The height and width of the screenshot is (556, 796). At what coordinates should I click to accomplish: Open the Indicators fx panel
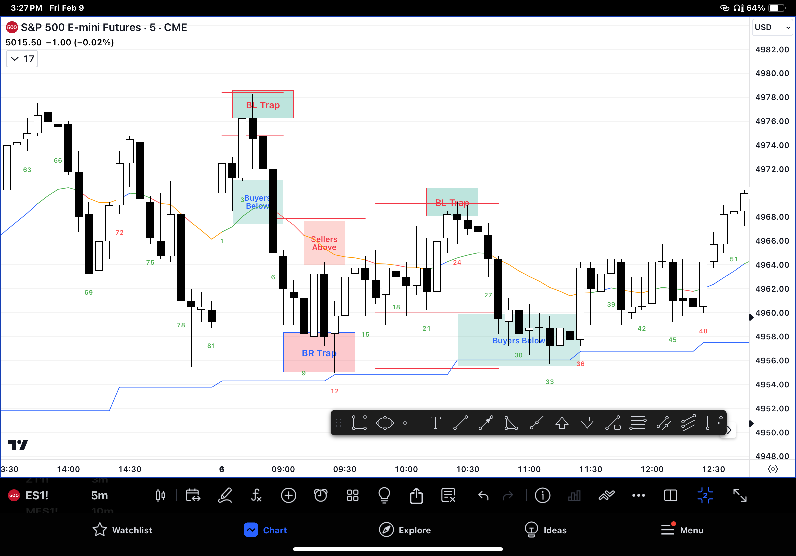click(257, 495)
